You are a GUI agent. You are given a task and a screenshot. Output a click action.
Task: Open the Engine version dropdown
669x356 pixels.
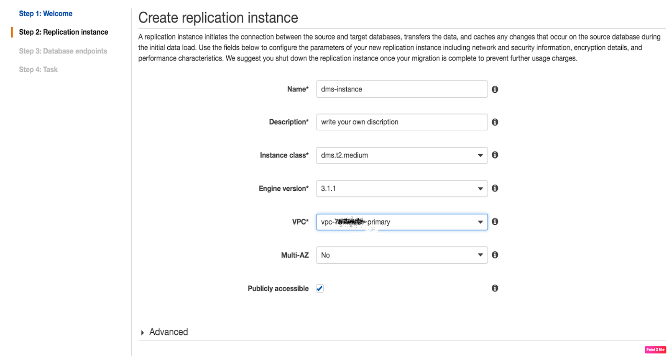click(401, 189)
